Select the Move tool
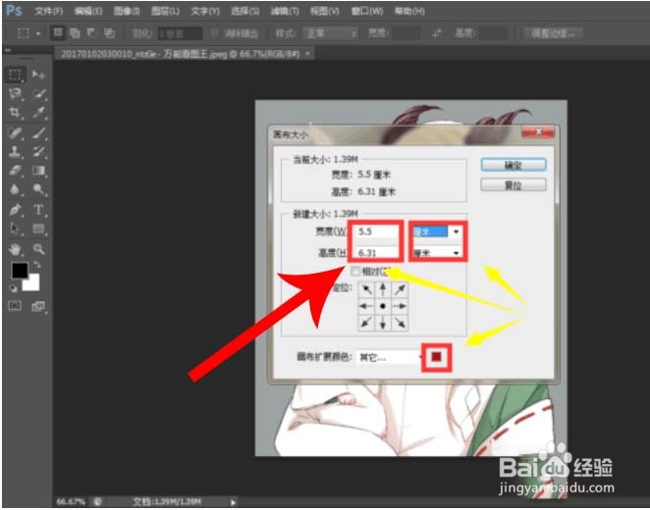650x510 pixels. 38,75
